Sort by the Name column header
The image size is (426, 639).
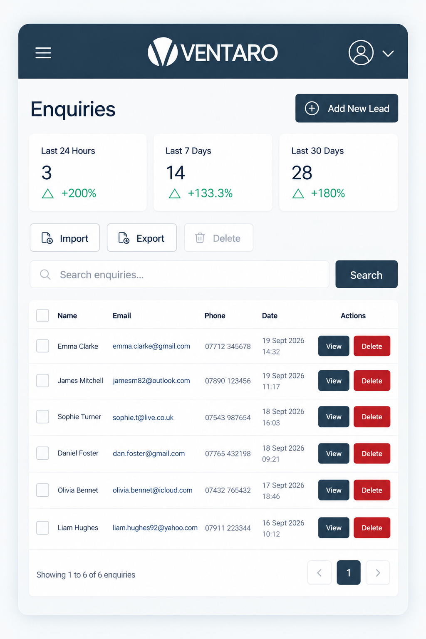67,316
